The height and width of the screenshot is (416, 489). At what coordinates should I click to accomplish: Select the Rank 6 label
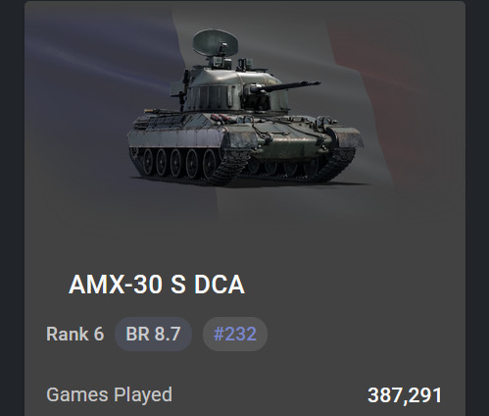[x=75, y=334]
